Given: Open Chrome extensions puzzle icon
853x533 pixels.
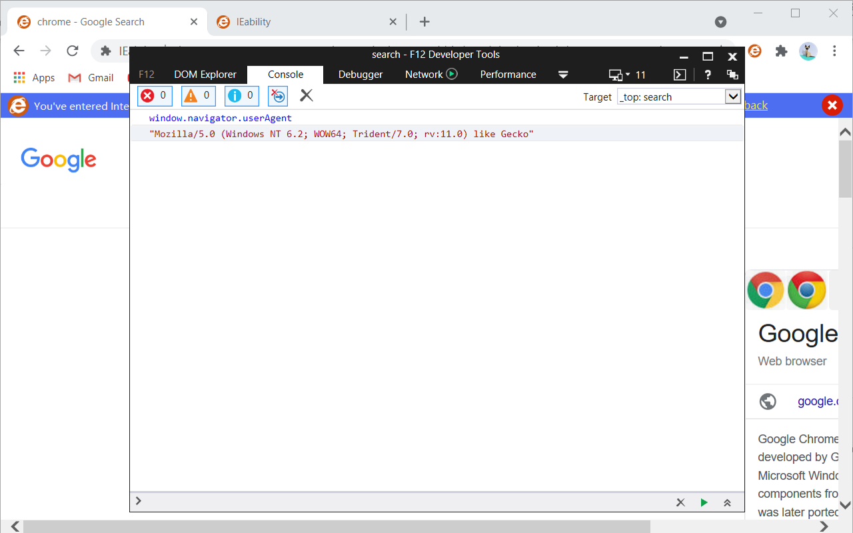Looking at the screenshot, I should click(x=781, y=51).
